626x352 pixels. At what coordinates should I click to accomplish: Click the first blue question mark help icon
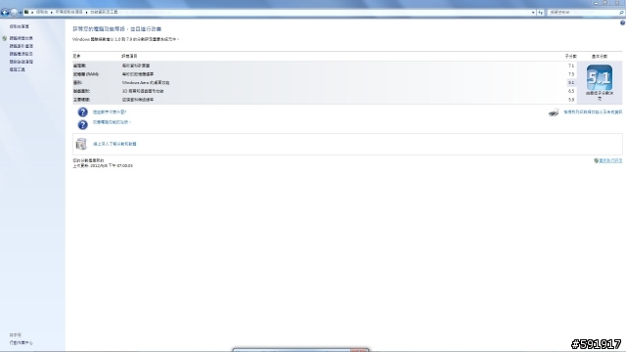pos(82,112)
